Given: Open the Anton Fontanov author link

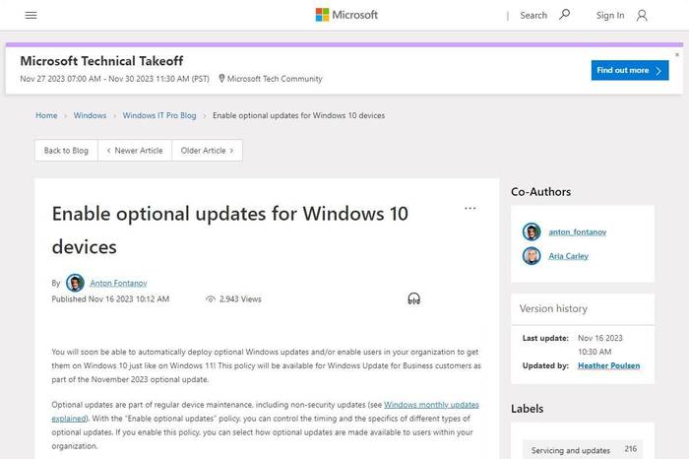Looking at the screenshot, I should 118,283.
